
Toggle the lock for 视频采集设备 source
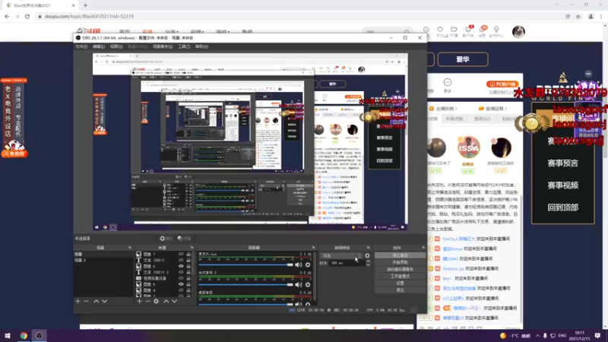coord(188,278)
